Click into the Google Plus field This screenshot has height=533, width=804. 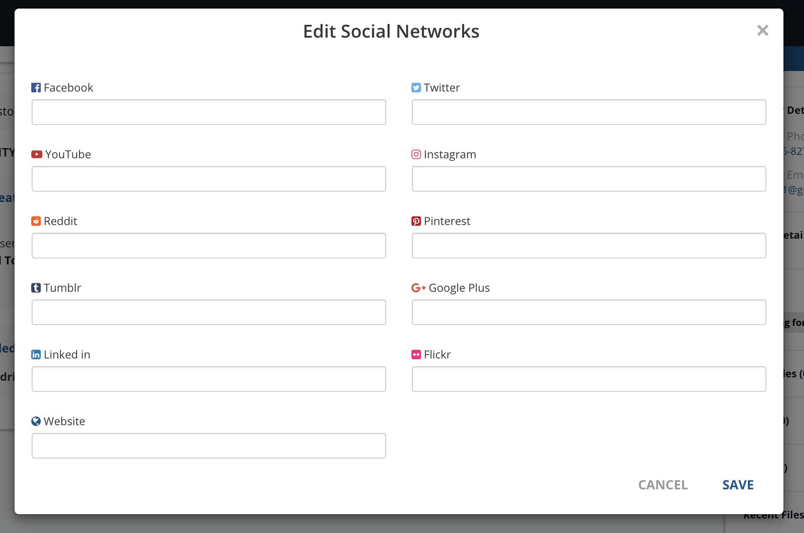tap(589, 312)
